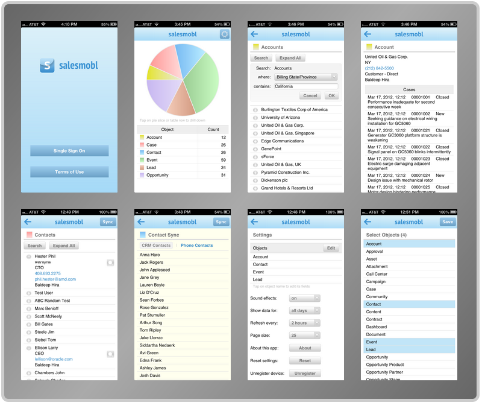
Task: Toggle Account in Select Objects list
Action: [x=409, y=244]
